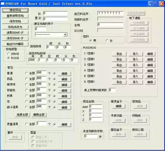
Task: Click the 编辑 button for 药品
Action: click(64, 79)
